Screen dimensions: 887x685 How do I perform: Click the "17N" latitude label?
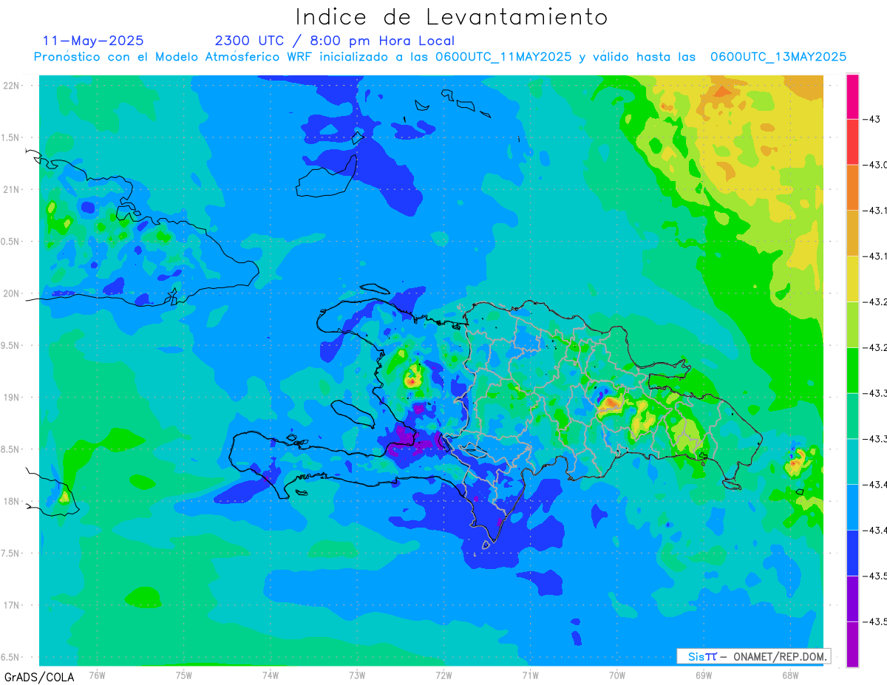(x=11, y=605)
